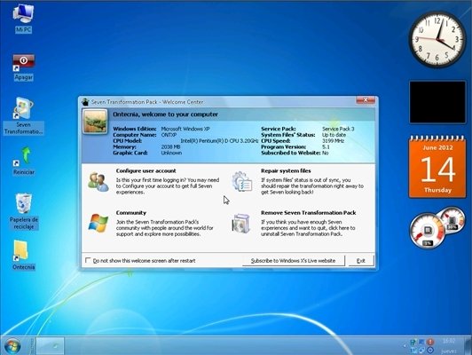The height and width of the screenshot is (355, 472).
Task: Click the Graphic Card Unknown value
Action: 171,153
